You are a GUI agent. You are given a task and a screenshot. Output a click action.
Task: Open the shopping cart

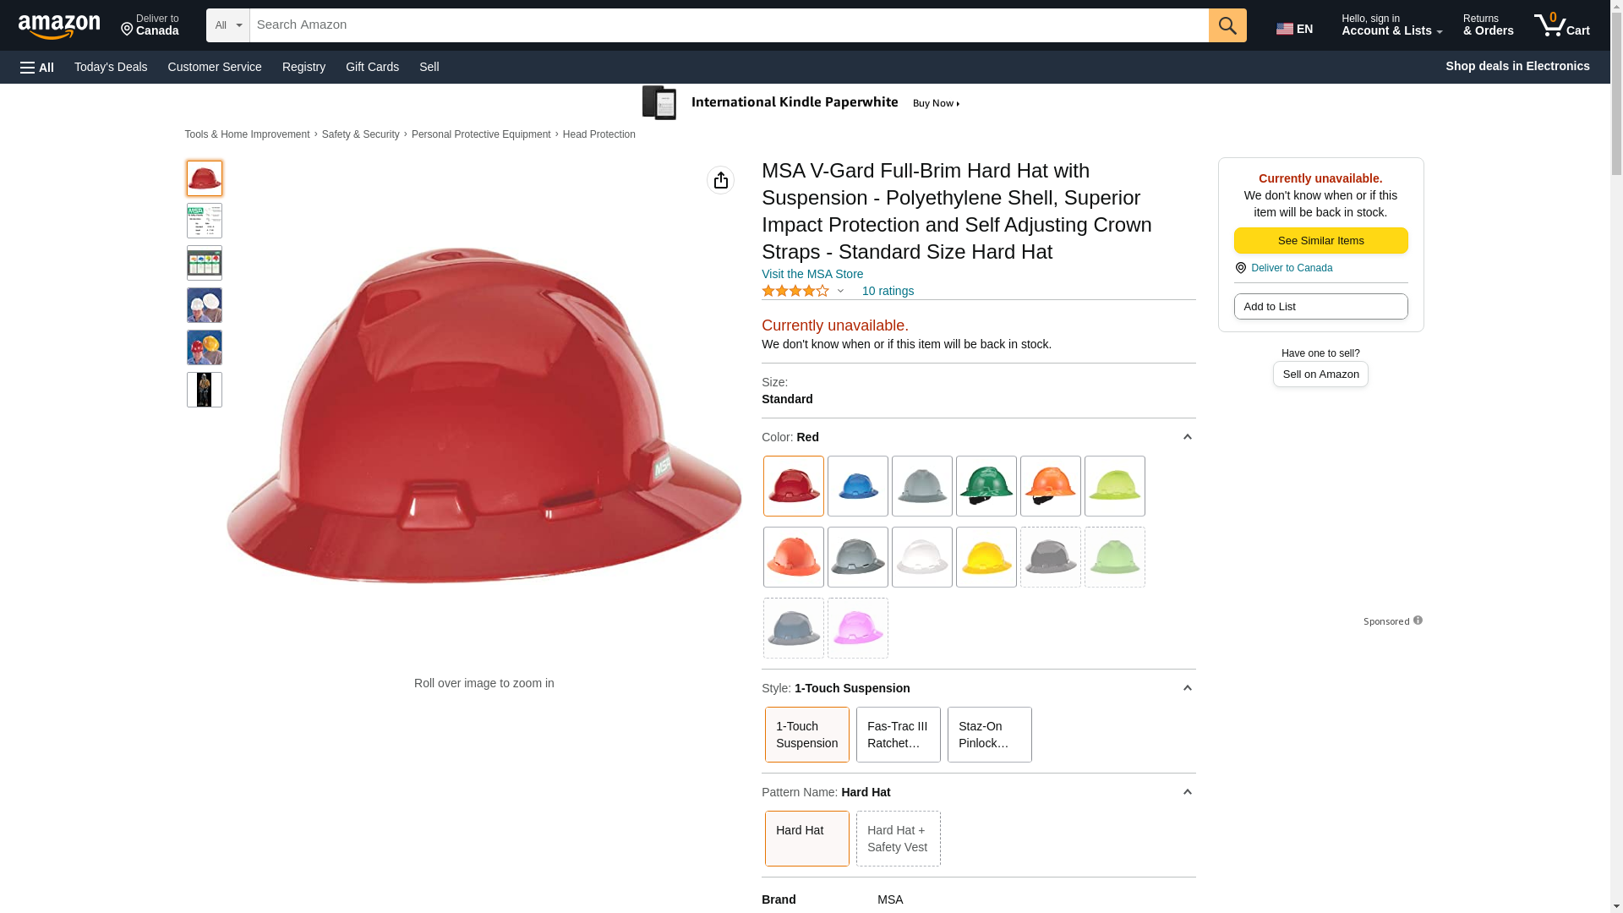[1562, 25]
